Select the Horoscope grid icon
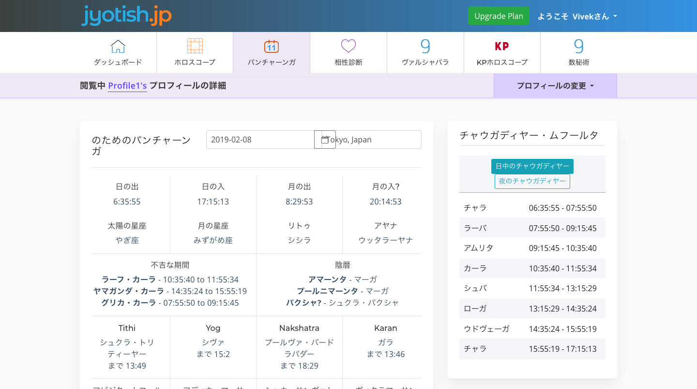The width and height of the screenshot is (697, 389). (x=195, y=46)
